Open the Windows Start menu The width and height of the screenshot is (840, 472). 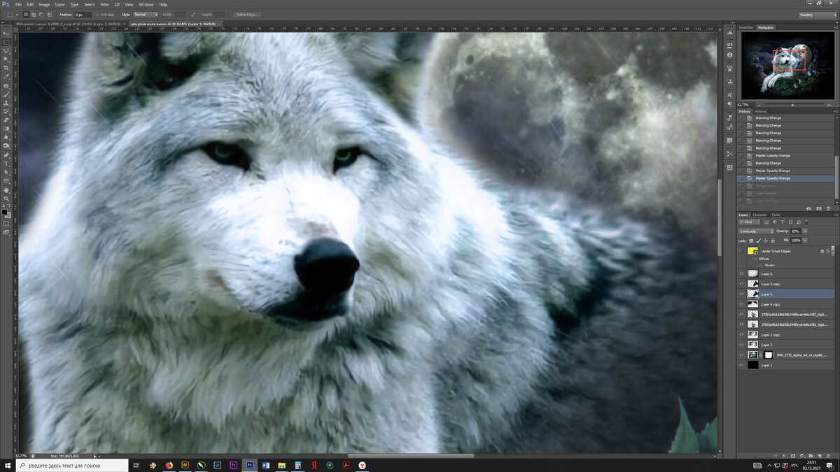[x=6, y=465]
